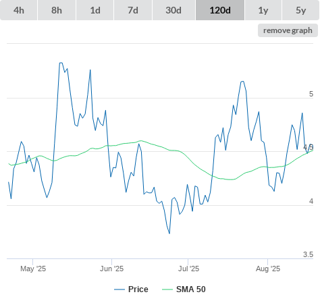Image resolution: width=320 pixels, height=307 pixels.
Task: Click the Jul '25 axis label
Action: [x=188, y=269]
